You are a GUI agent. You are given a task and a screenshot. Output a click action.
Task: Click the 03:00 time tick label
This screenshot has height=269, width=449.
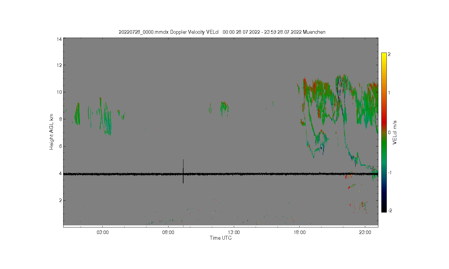pyautogui.click(x=103, y=232)
